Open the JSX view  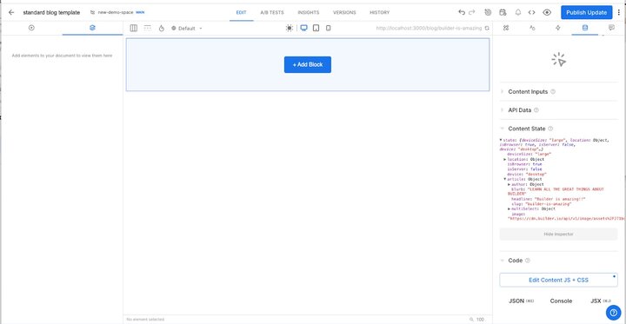(x=601, y=301)
